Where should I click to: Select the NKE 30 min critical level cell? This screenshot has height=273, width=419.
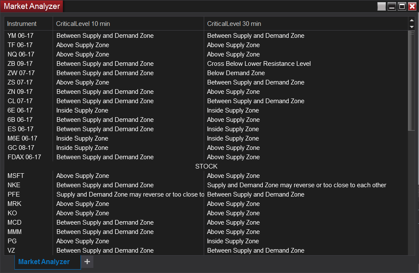(x=296, y=185)
